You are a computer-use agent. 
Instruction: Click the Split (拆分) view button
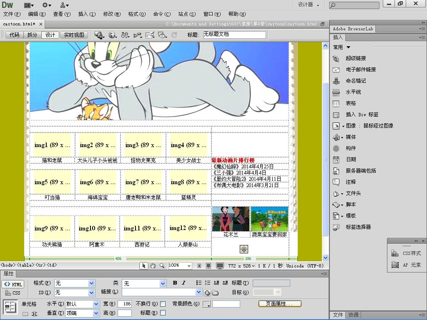coord(32,35)
